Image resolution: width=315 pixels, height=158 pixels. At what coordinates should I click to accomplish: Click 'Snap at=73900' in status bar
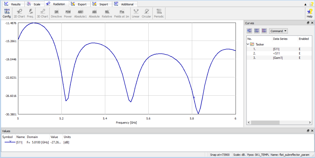[220, 155]
